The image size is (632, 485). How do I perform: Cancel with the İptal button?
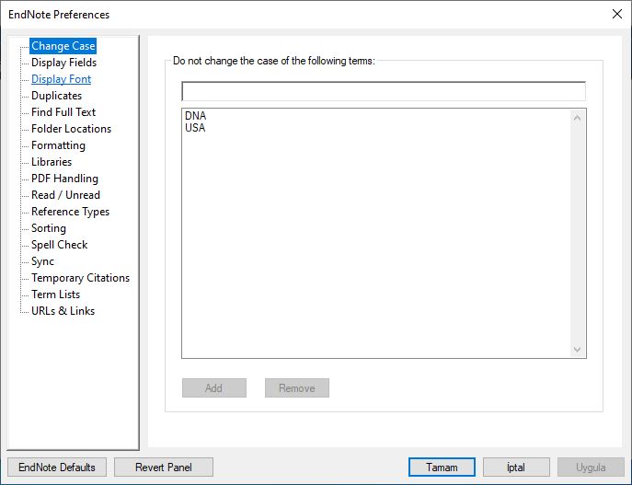(x=516, y=468)
